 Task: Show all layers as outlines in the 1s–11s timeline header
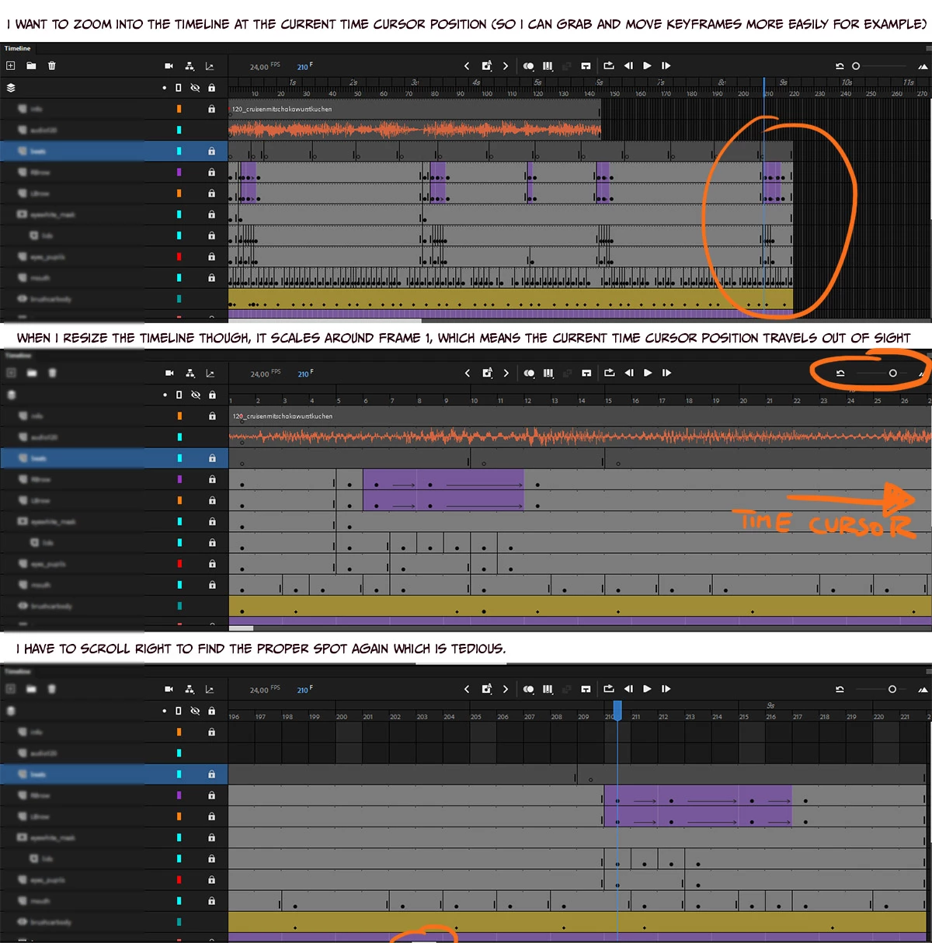point(179,88)
